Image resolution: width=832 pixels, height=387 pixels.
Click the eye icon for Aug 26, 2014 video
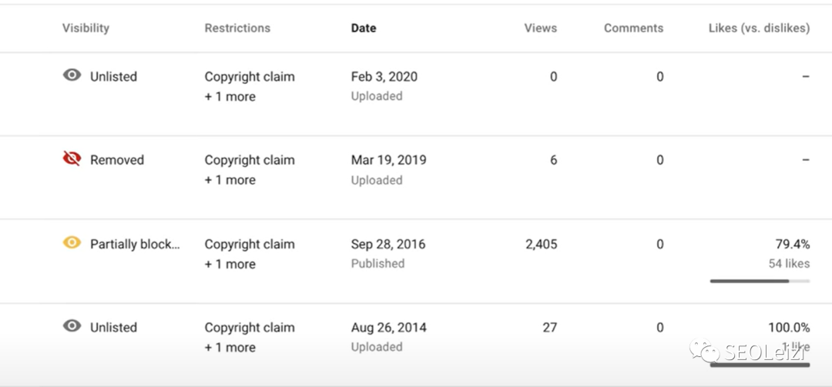point(72,326)
